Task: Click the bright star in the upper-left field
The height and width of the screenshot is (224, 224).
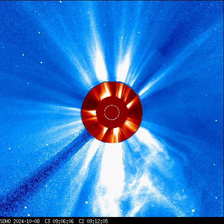Action: [42, 63]
